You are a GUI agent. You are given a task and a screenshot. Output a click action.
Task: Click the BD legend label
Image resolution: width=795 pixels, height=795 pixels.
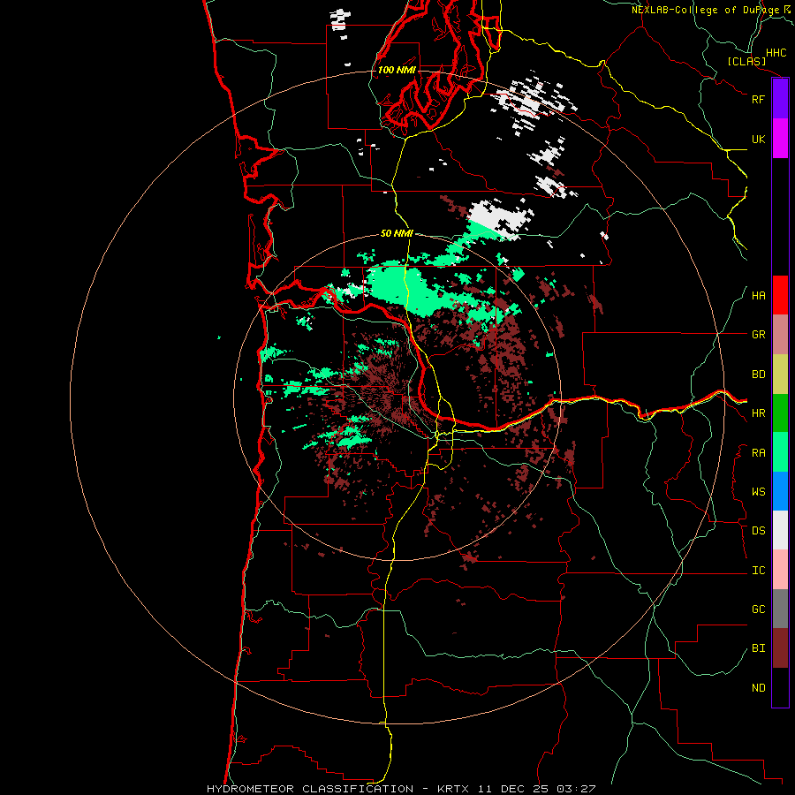click(x=758, y=375)
